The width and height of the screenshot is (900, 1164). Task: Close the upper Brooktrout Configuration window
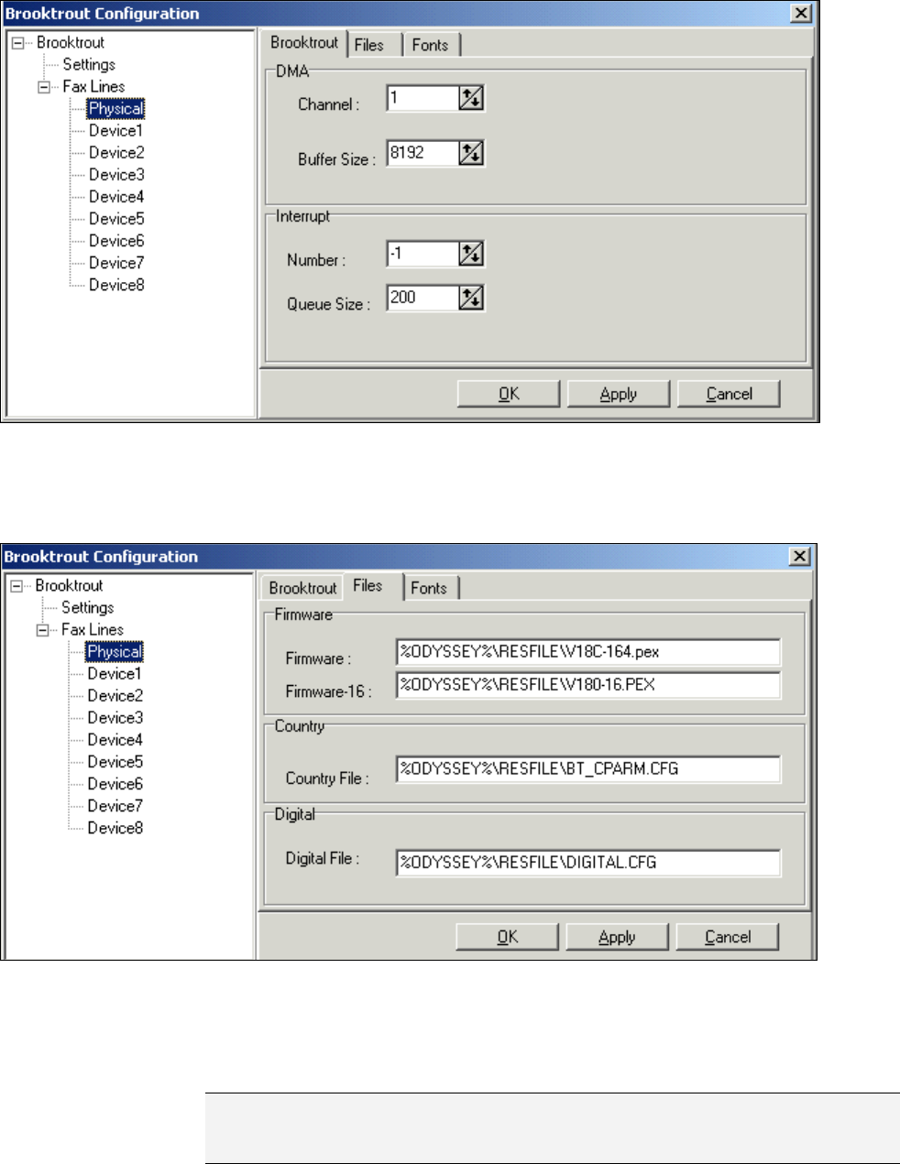[801, 13]
